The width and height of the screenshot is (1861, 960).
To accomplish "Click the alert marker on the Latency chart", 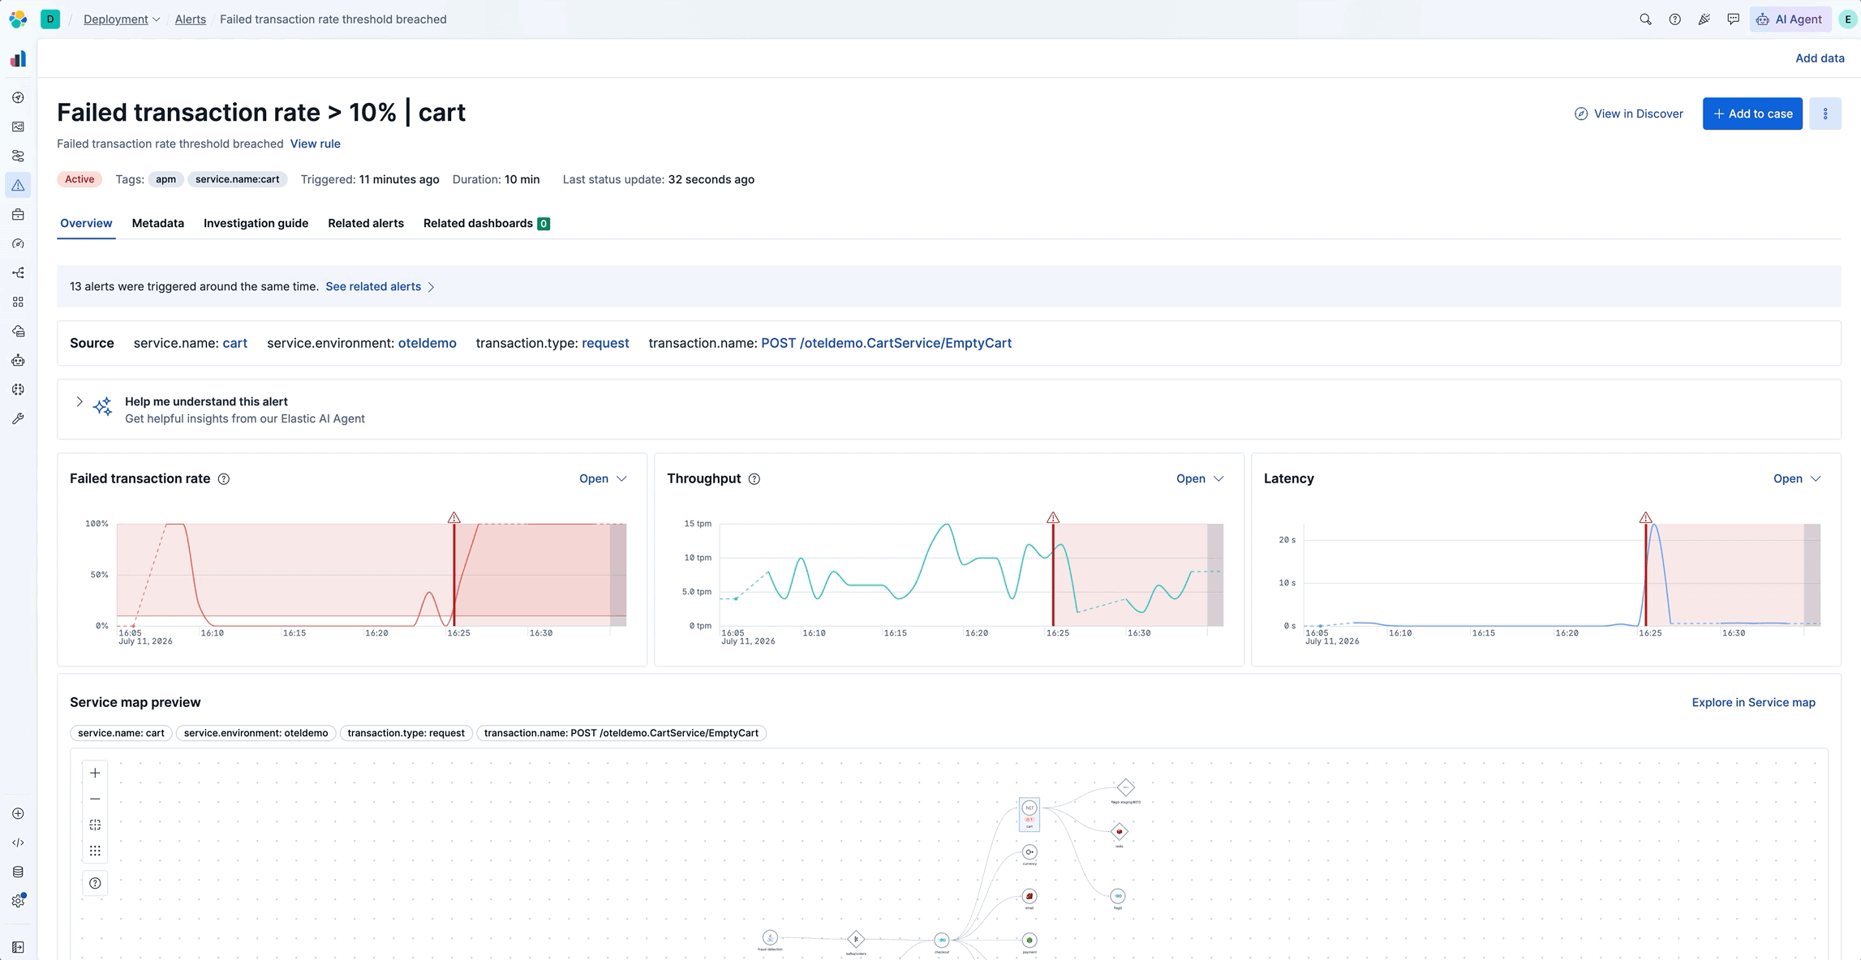I will click(1645, 518).
